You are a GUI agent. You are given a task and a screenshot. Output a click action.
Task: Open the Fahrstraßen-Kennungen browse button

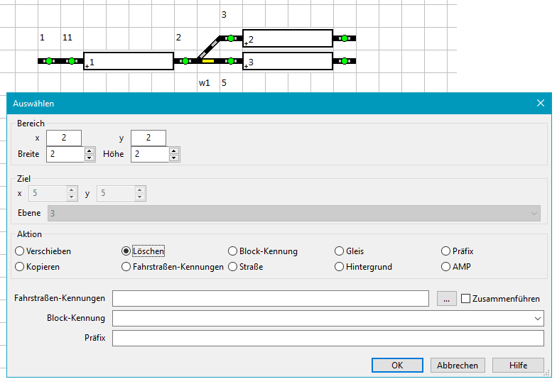pyautogui.click(x=446, y=299)
